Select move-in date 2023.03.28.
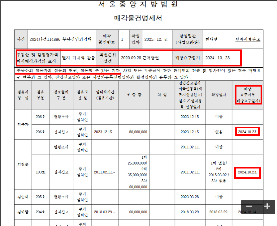The image size is (277, 226). coord(190,197)
